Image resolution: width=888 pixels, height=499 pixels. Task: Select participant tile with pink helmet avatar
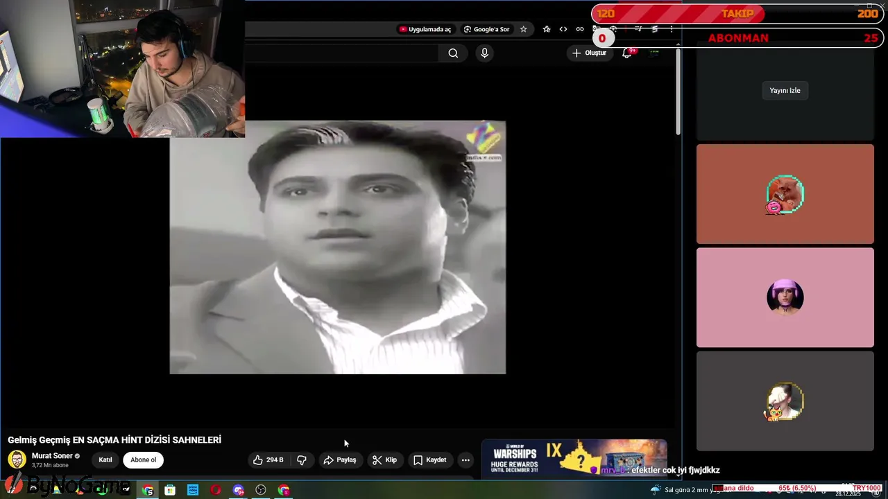(x=785, y=297)
